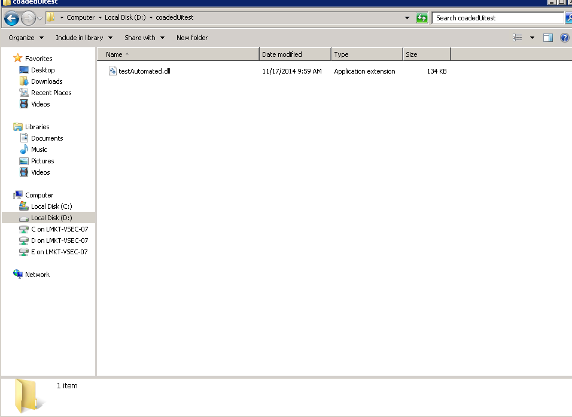
Task: Open the Share with menu
Action: tap(144, 38)
